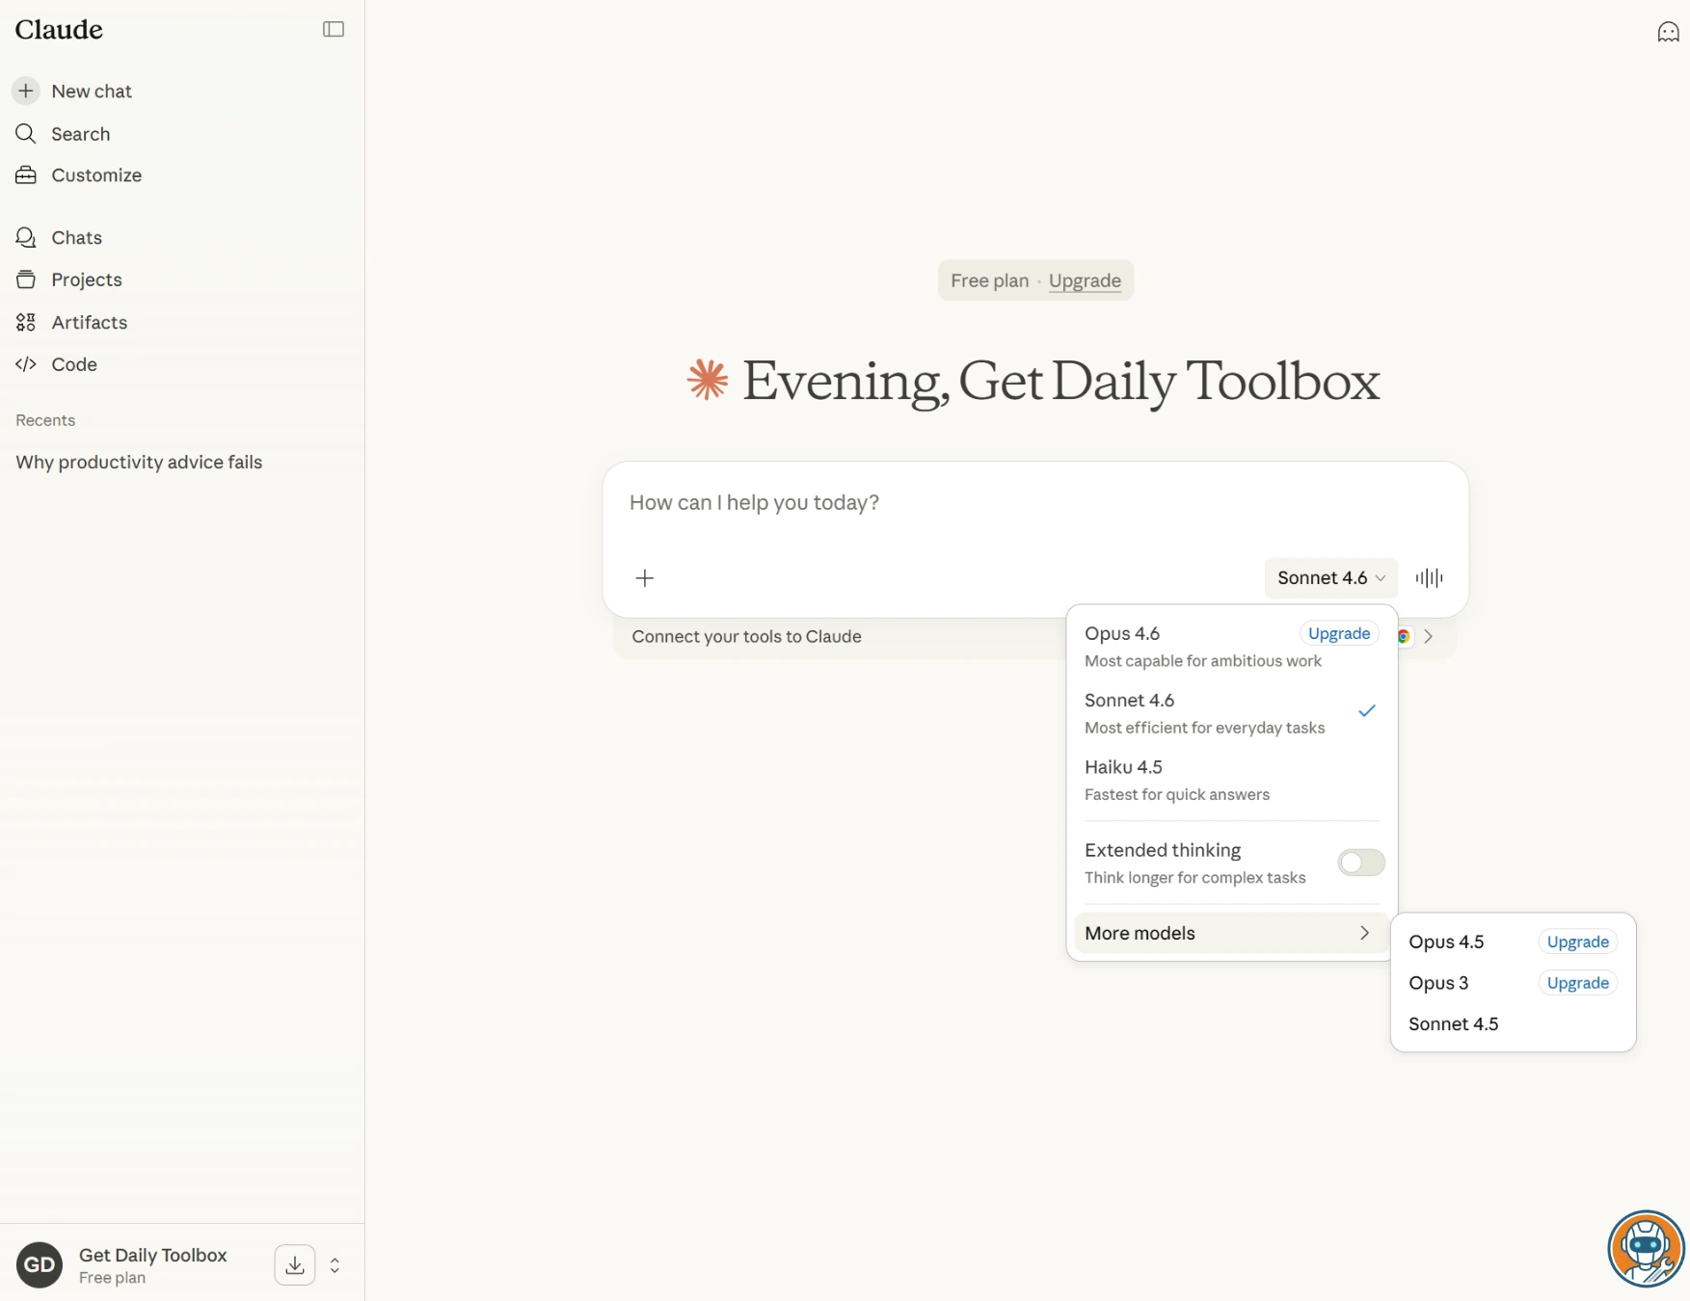Open Search in the sidebar
1690x1301 pixels.
click(x=80, y=134)
